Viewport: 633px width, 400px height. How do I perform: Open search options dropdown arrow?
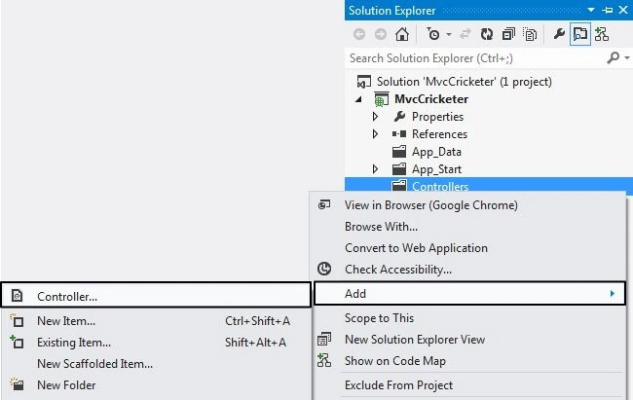tap(627, 58)
